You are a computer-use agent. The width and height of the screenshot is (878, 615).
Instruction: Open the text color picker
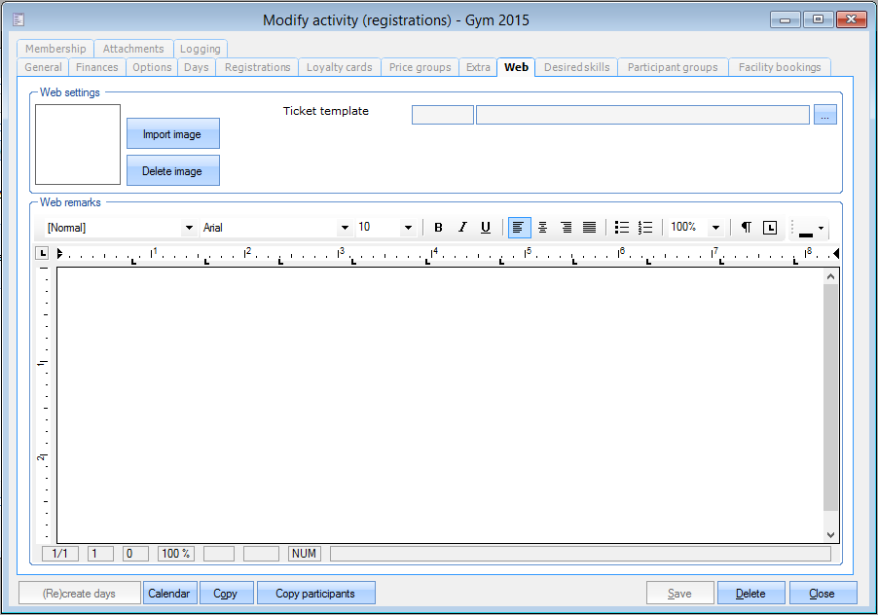pyautogui.click(x=811, y=229)
